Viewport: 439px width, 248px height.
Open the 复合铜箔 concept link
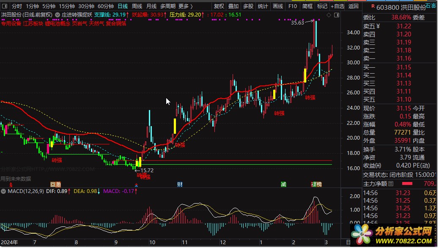click(116, 24)
